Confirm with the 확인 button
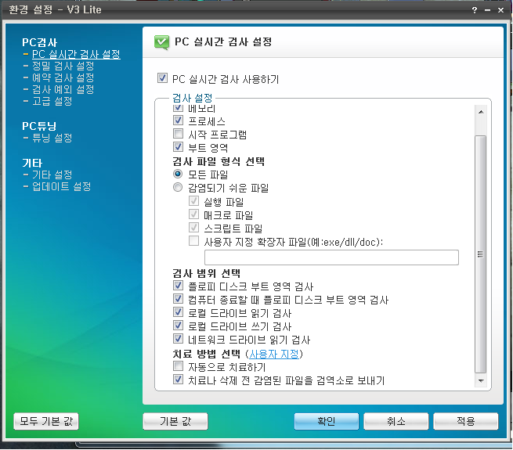513x450 pixels. pos(326,421)
